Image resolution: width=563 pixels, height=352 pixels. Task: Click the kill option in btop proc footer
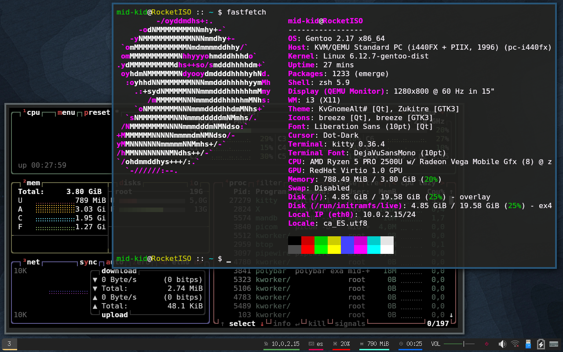point(317,323)
